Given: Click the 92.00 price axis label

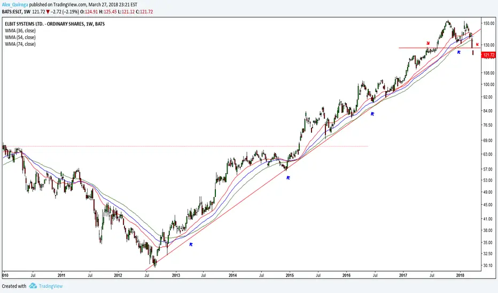Looking at the screenshot, I should [x=489, y=97].
